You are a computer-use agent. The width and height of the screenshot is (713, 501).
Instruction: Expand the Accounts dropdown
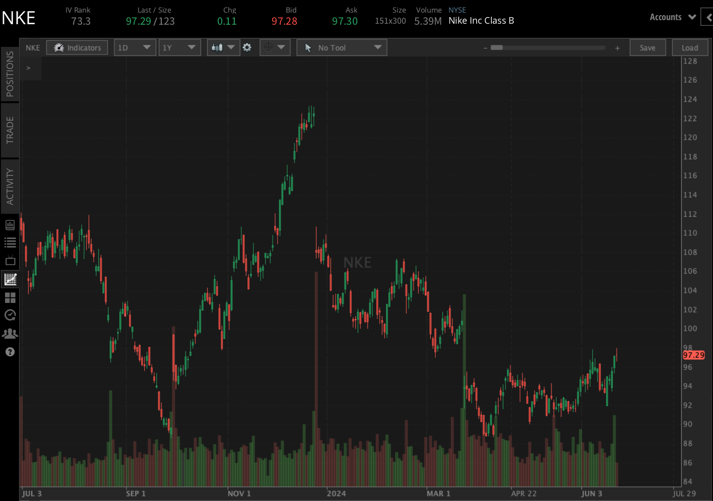[x=672, y=17]
